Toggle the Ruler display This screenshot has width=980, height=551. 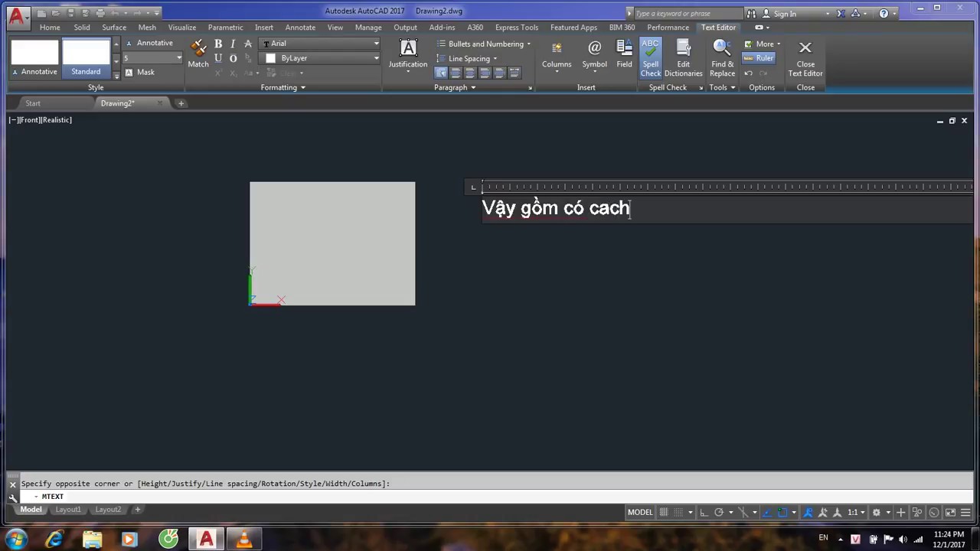click(x=759, y=58)
